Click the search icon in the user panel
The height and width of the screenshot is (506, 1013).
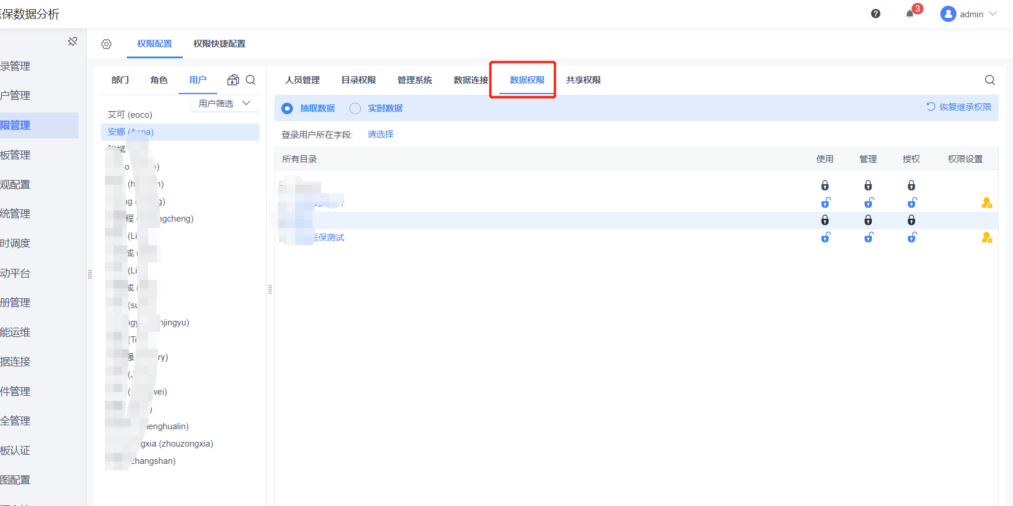(251, 80)
